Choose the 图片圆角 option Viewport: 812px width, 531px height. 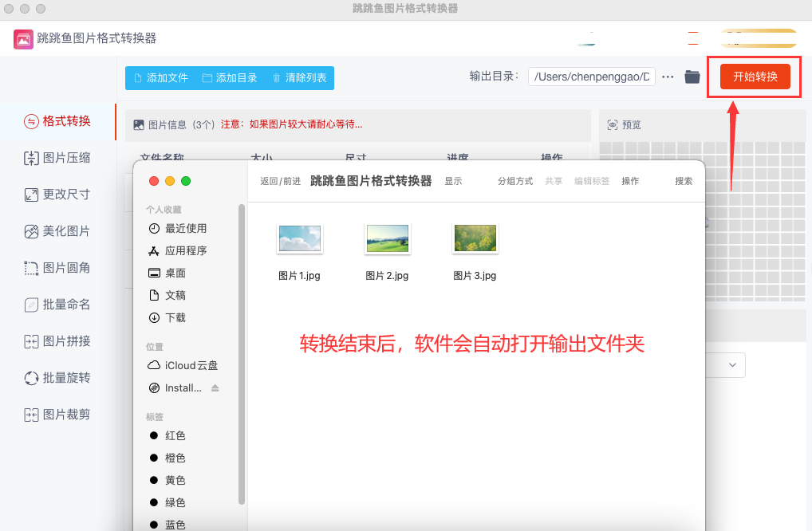pos(57,268)
